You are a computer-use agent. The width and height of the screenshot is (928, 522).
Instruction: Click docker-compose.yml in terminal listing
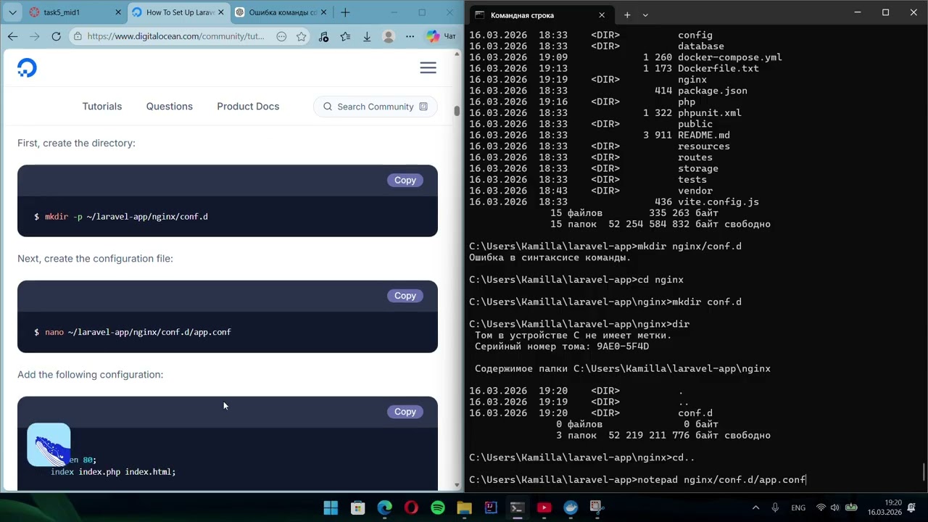coord(729,57)
